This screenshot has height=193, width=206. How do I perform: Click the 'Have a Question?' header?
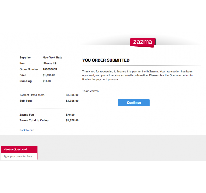click(x=19, y=149)
